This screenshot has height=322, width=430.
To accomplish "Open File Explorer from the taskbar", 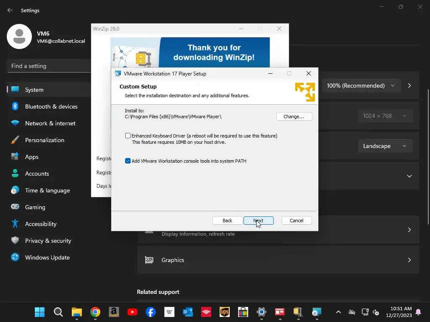I will [77, 312].
